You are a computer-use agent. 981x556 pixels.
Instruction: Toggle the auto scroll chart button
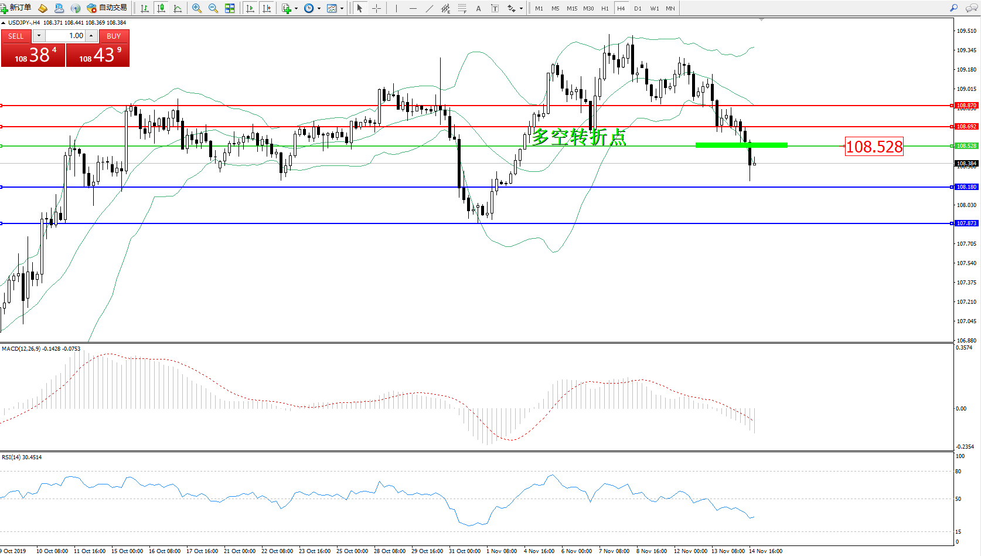(250, 8)
